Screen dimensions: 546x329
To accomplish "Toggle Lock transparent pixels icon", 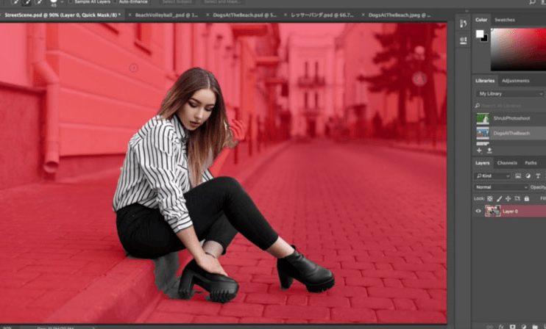I will pos(489,199).
